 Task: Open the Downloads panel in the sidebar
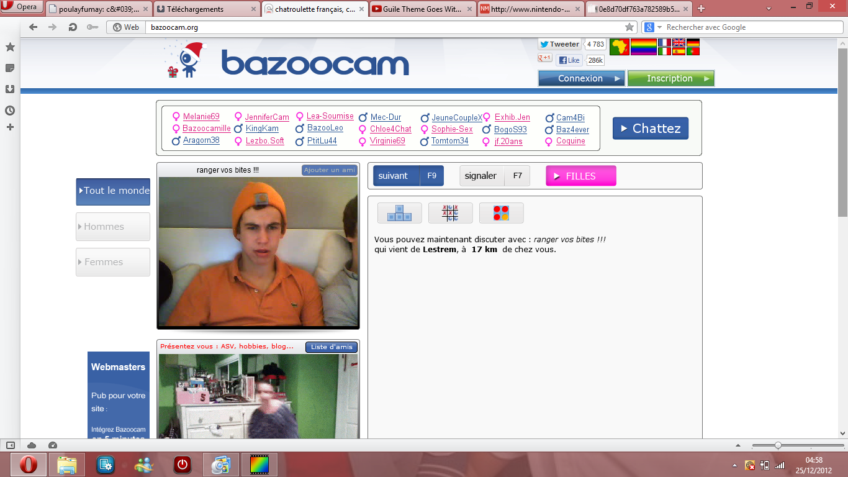click(10, 89)
